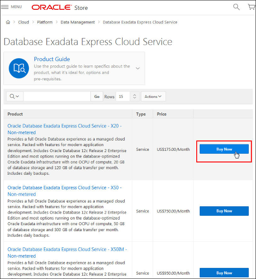Open the X50IM Non-metered product link
This screenshot has height=279, width=256.
coord(67,253)
